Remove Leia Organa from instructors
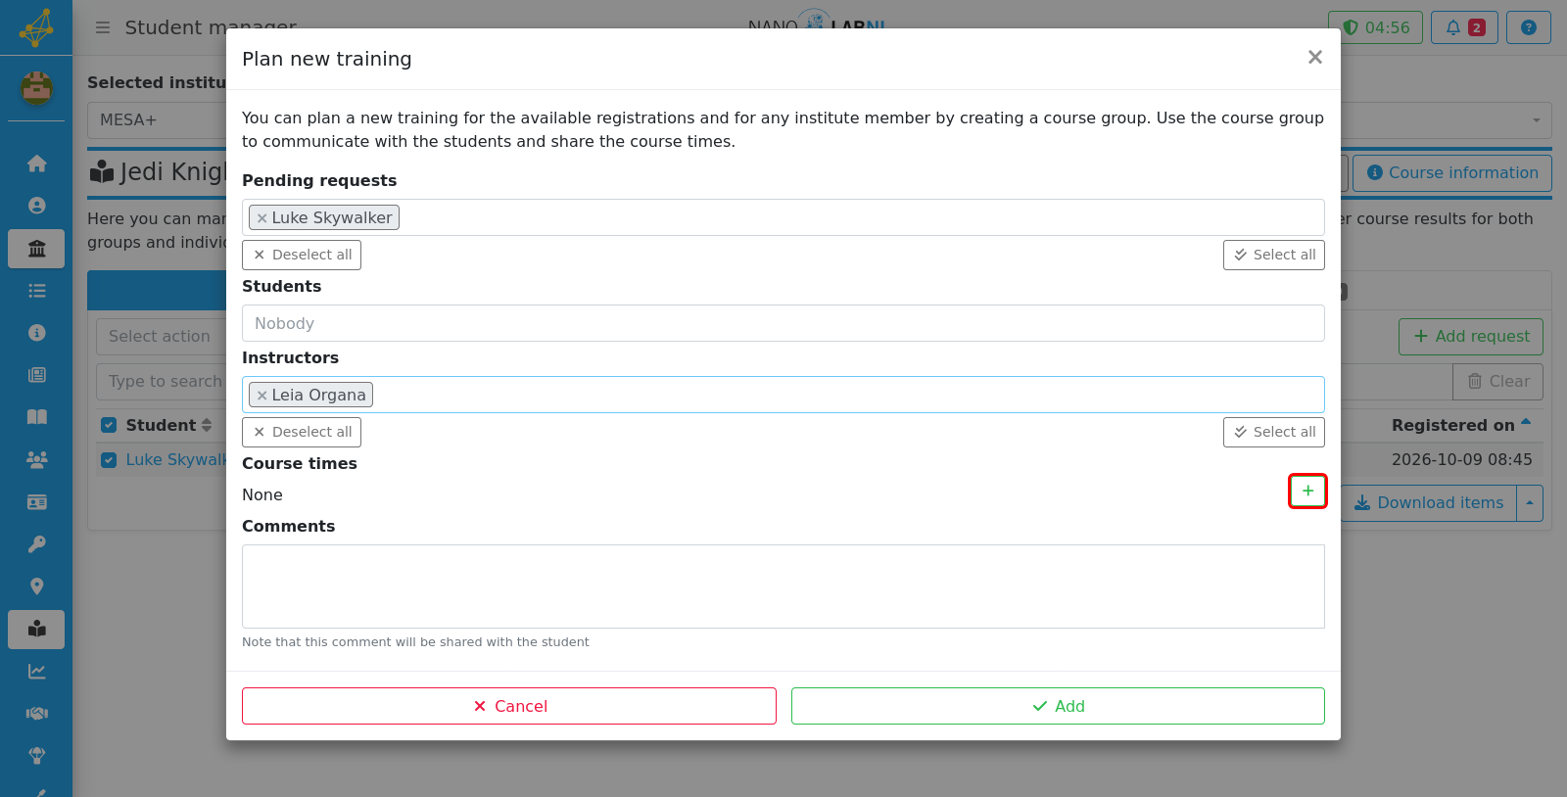This screenshot has height=797, width=1567. [x=261, y=396]
